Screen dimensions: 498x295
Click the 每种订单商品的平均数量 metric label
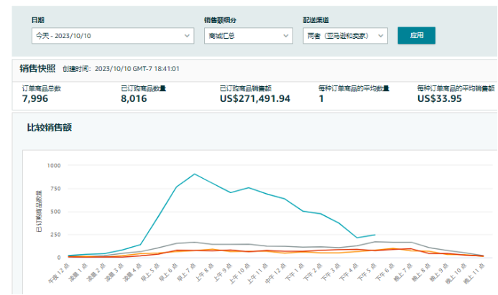click(354, 88)
